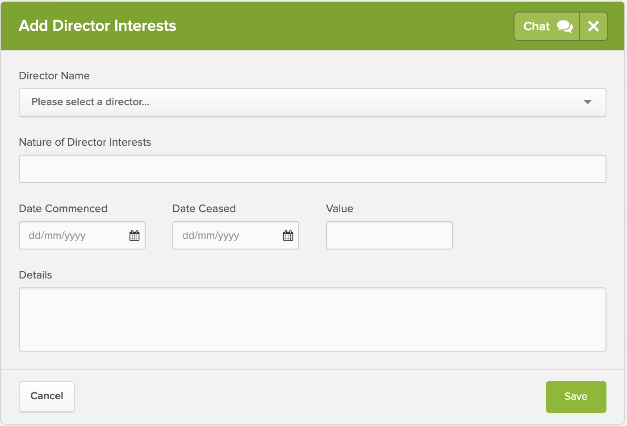Open the 'Please select a director...' combo box
Screen dimensions: 627x426
pyautogui.click(x=313, y=102)
